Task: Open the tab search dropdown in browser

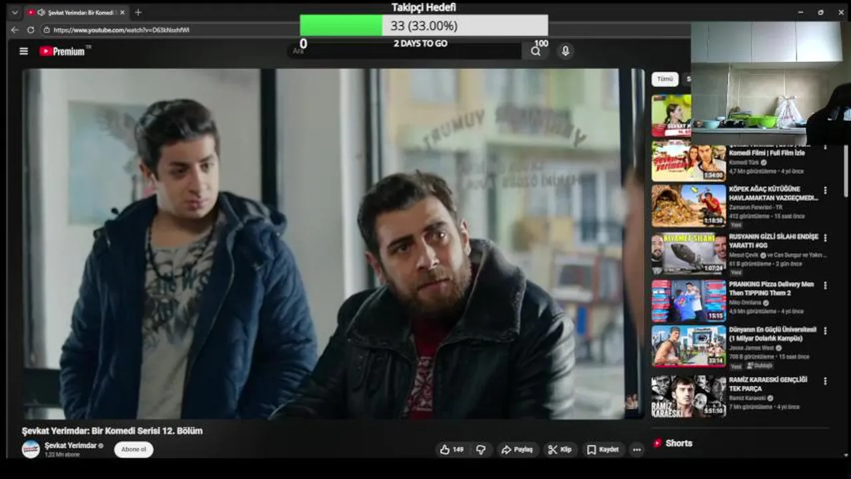Action: tap(15, 12)
